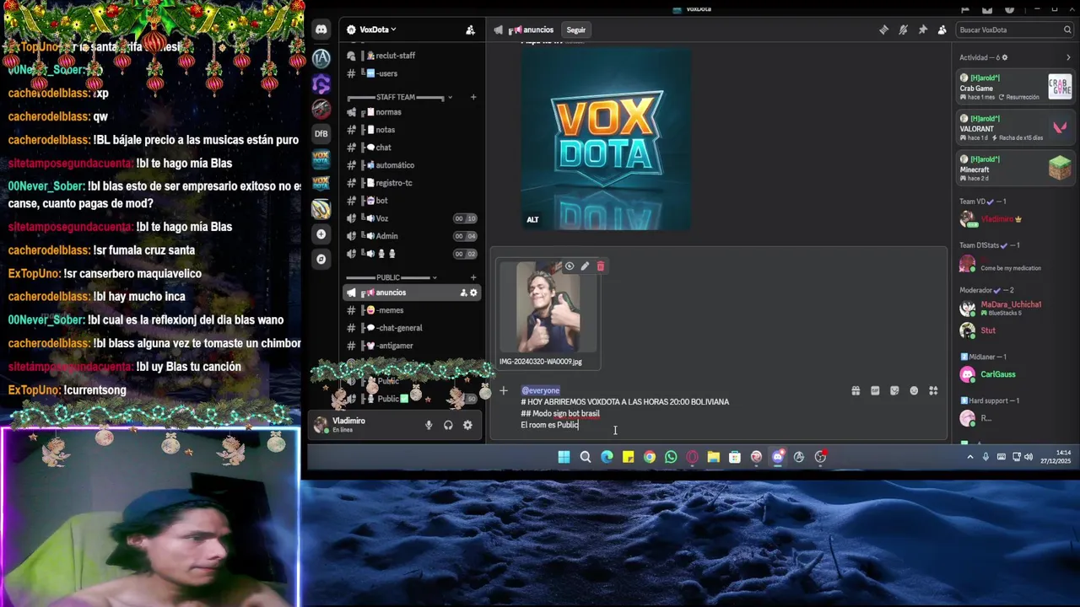Remove attachment with red trash icon
The height and width of the screenshot is (607, 1080).
click(601, 266)
